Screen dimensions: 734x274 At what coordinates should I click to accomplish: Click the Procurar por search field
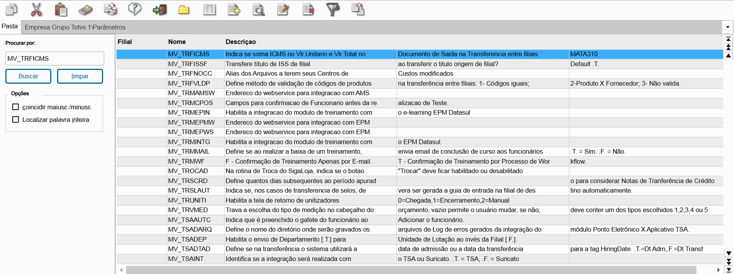tap(55, 58)
